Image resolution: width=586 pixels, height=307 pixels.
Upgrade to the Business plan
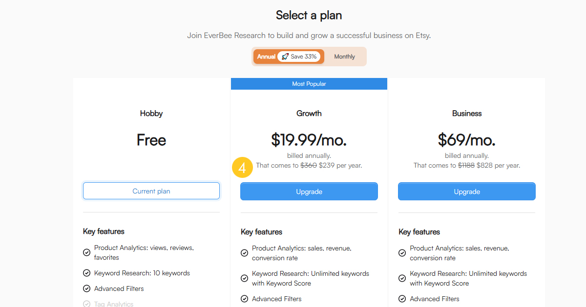tap(467, 192)
